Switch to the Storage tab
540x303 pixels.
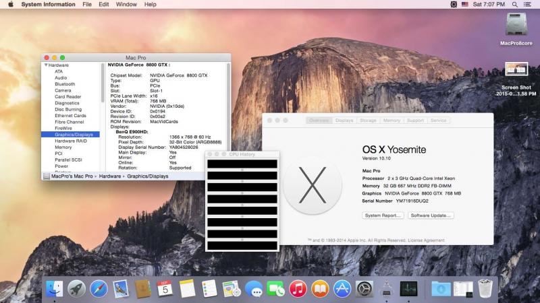tap(368, 121)
